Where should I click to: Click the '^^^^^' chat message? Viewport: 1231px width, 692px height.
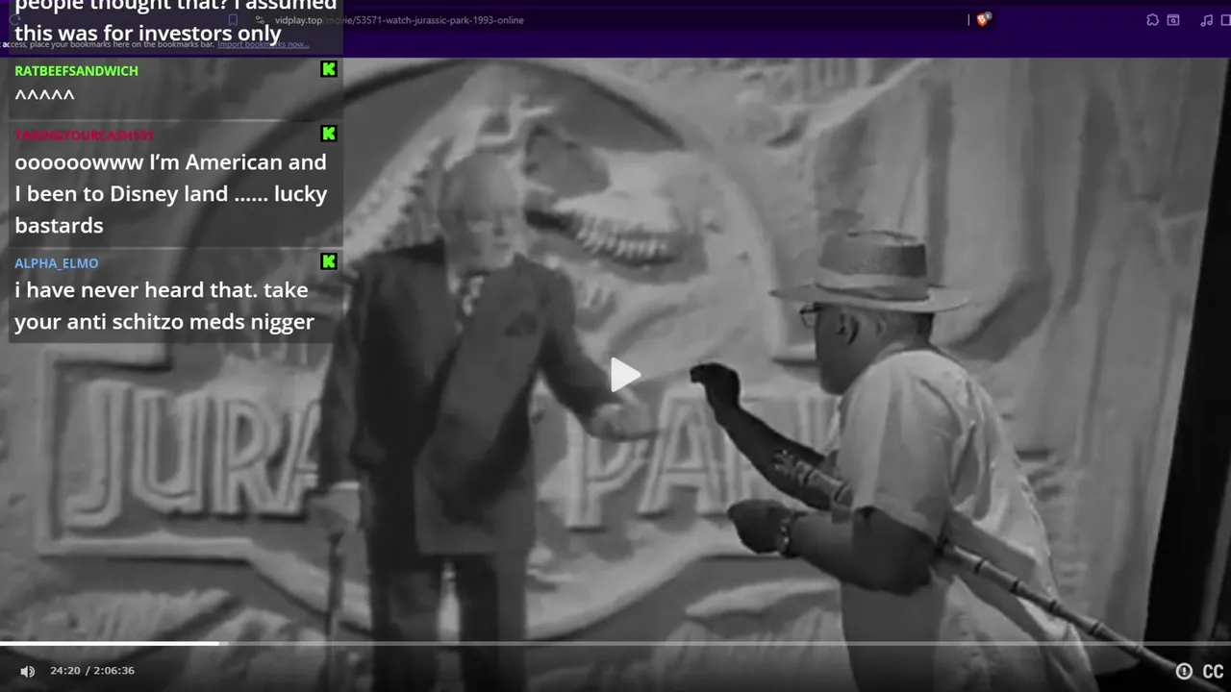44,95
